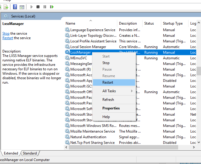201x164 pixels.
Task: Click the scroll down arrow of services list
Action: (199, 142)
